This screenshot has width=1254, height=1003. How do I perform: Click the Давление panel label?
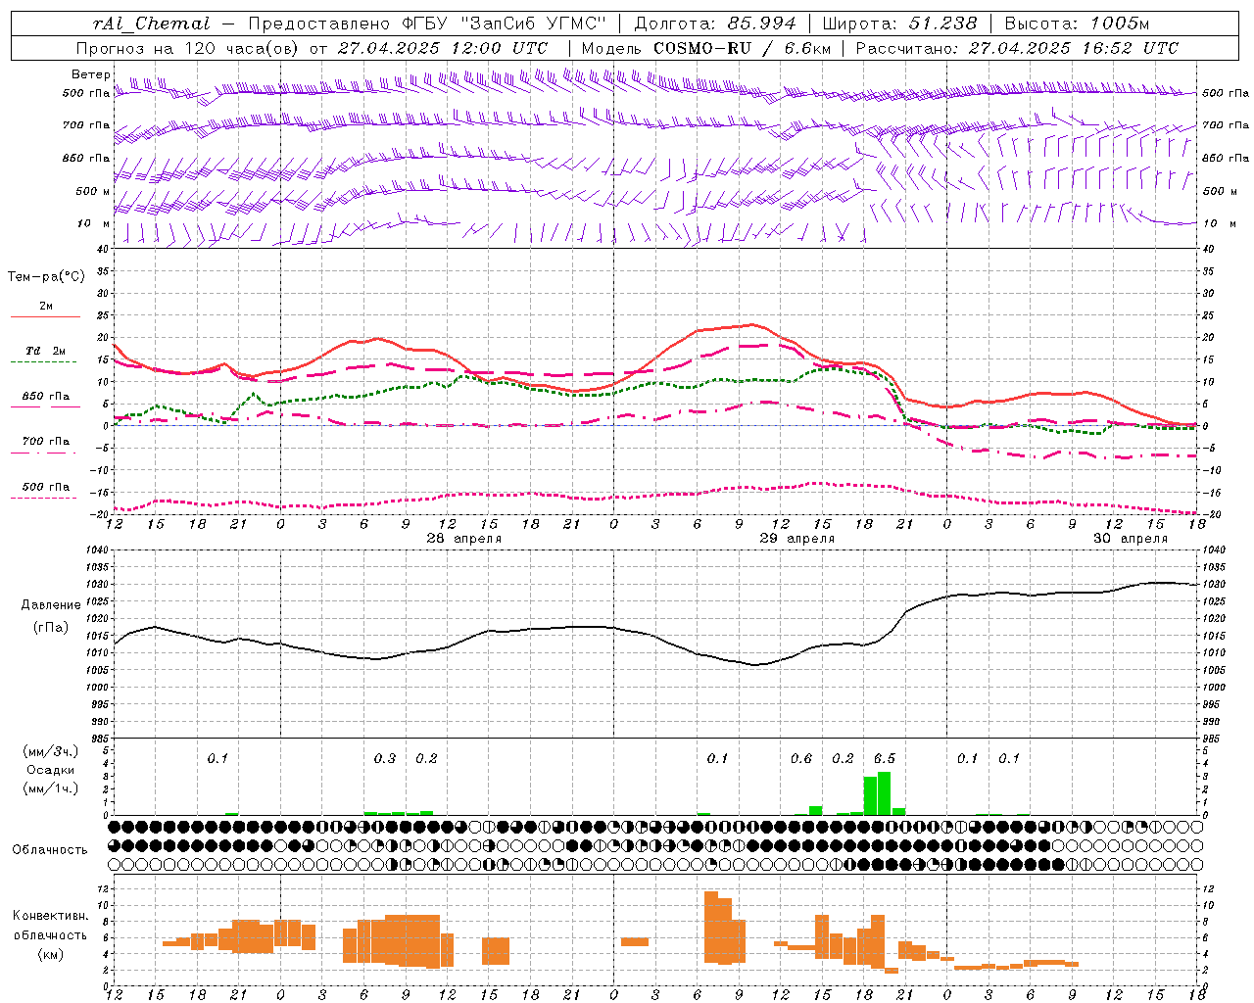[x=50, y=605]
